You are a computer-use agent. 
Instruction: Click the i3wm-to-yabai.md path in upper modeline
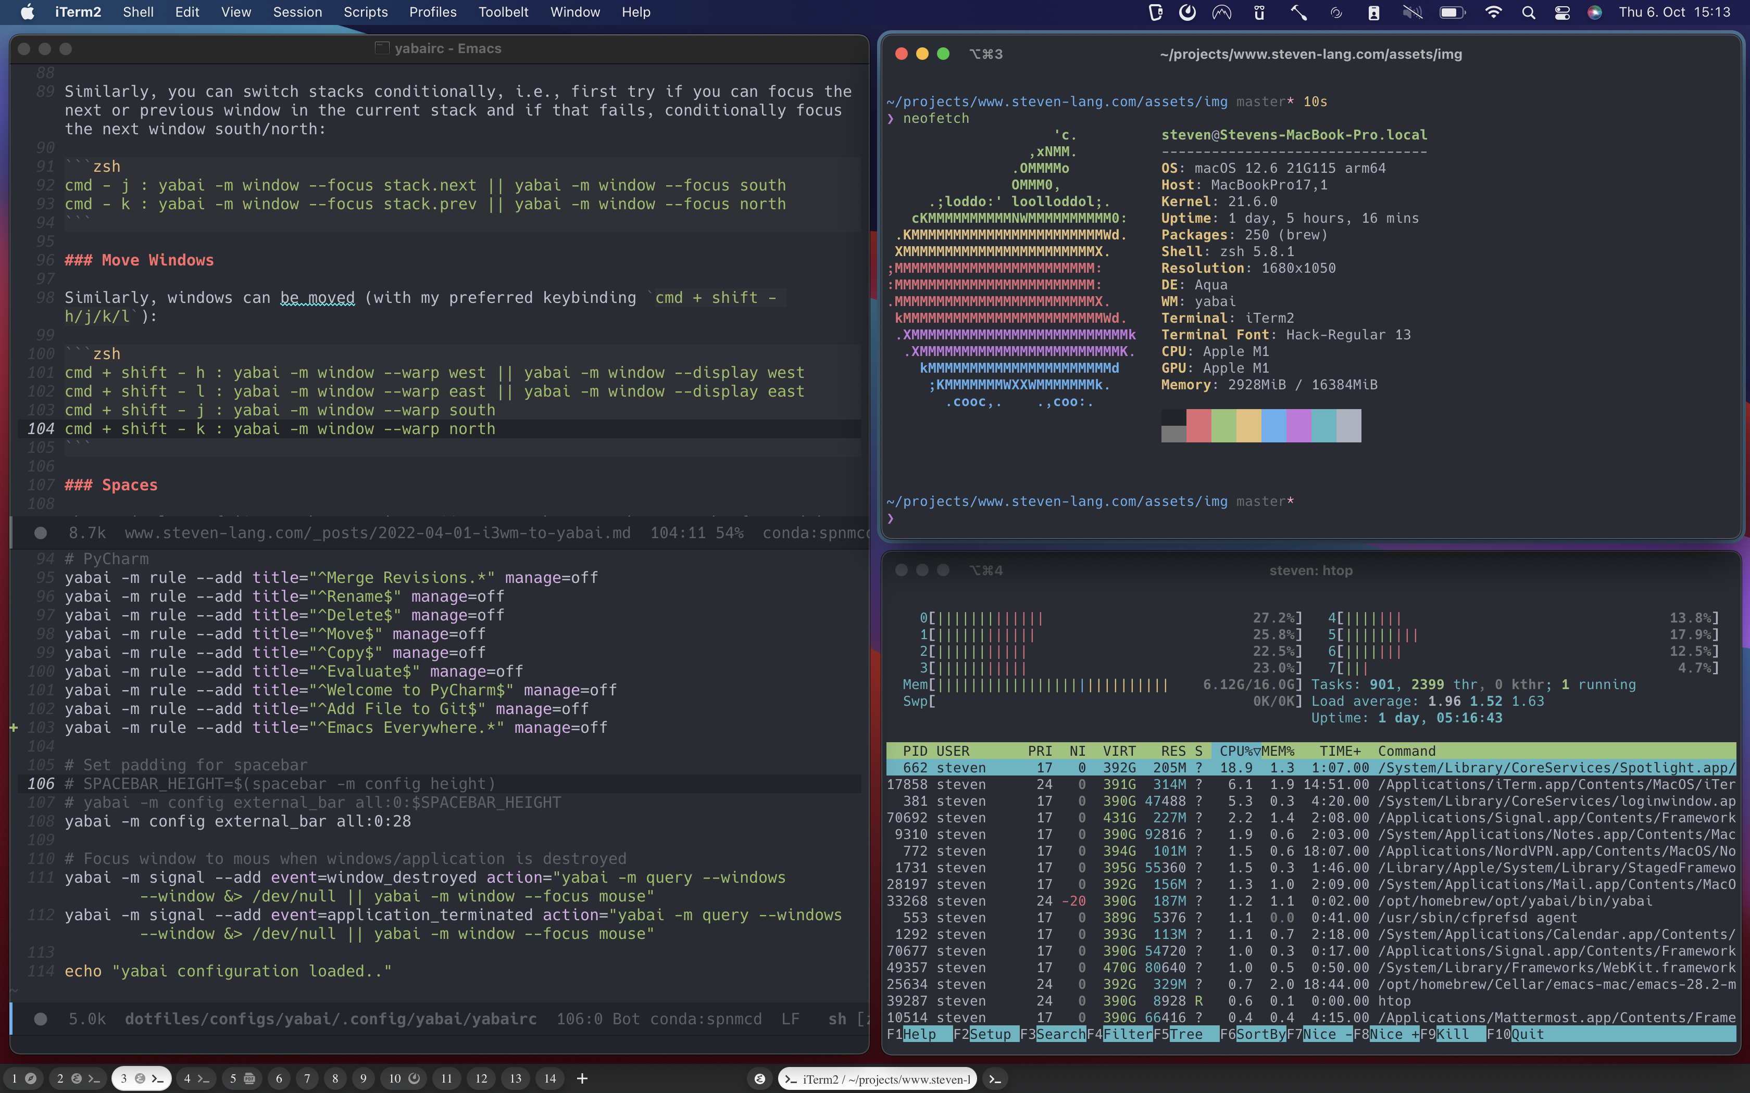coord(378,533)
